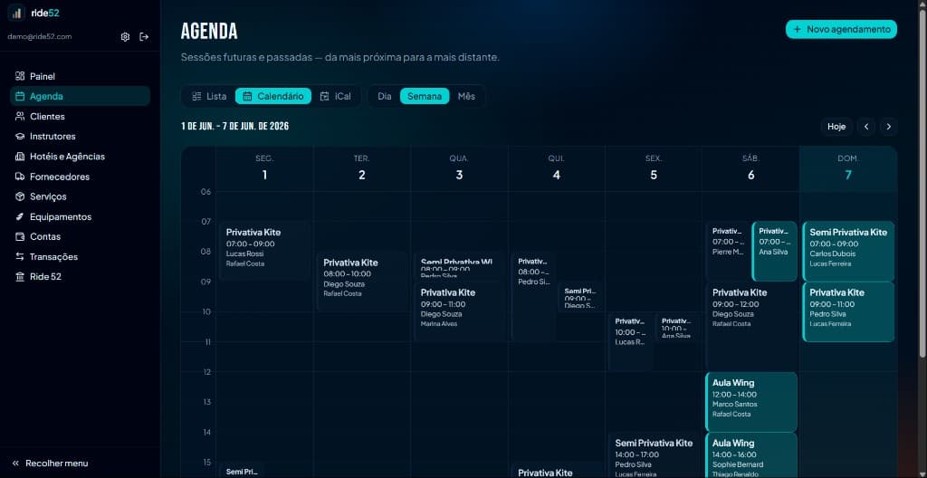Open the Instrutores page
Image resolution: width=927 pixels, height=478 pixels.
coord(80,137)
